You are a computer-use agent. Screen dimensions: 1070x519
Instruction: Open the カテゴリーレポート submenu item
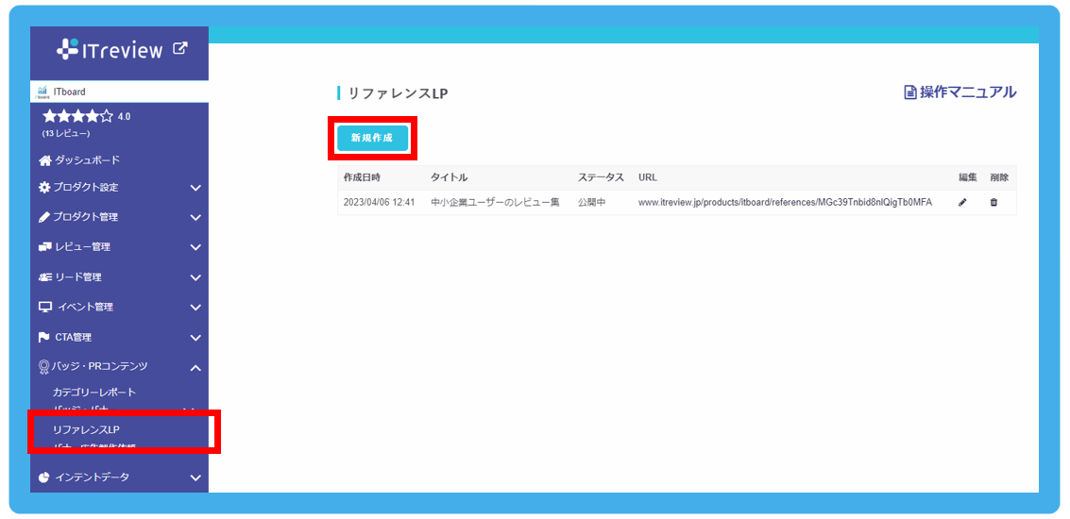94,393
